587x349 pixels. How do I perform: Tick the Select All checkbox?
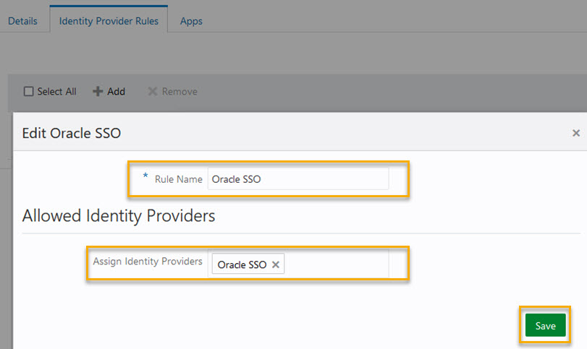[28, 92]
